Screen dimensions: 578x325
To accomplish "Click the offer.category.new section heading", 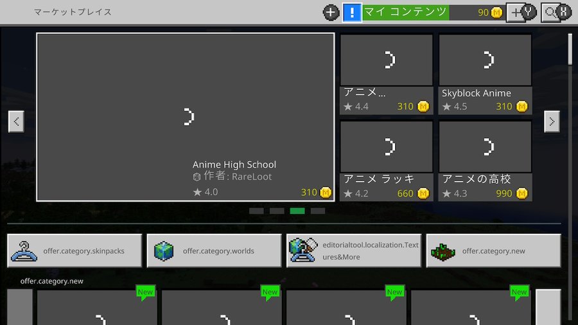I will click(x=51, y=281).
